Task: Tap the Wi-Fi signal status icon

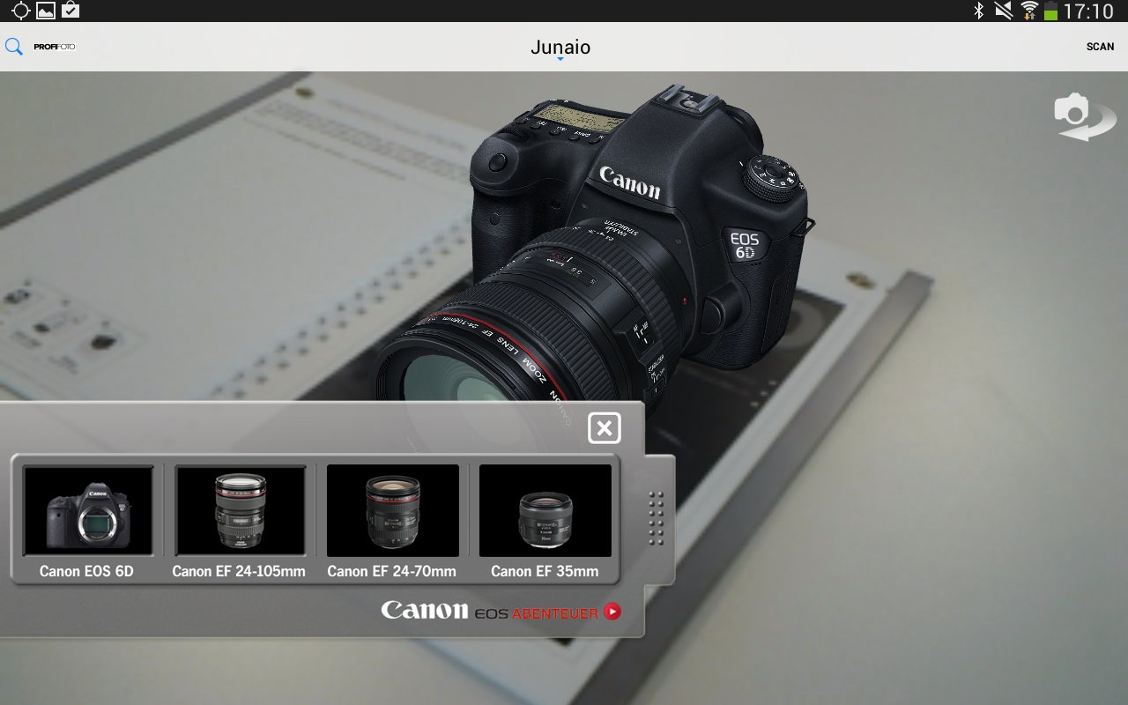Action: click(x=1028, y=11)
